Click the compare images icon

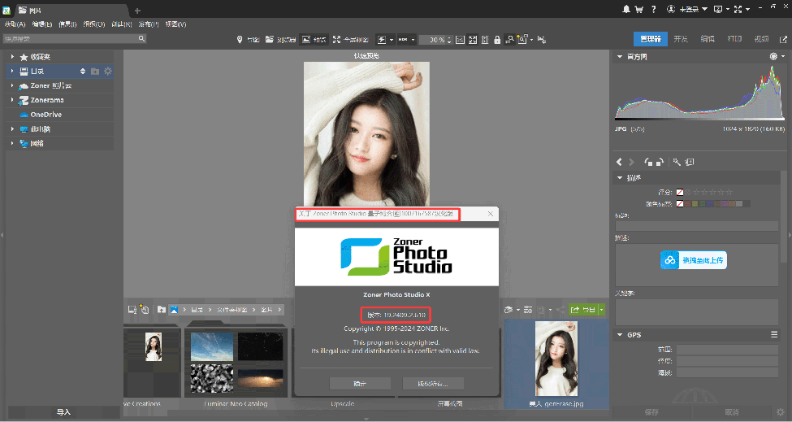pos(509,39)
